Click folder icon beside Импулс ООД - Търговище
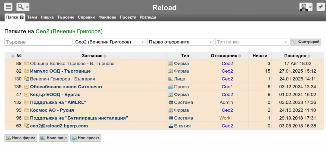 (27, 71)
